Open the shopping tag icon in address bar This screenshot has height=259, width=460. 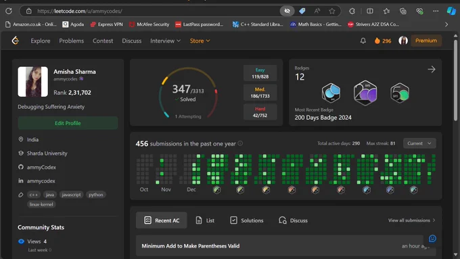(x=302, y=11)
